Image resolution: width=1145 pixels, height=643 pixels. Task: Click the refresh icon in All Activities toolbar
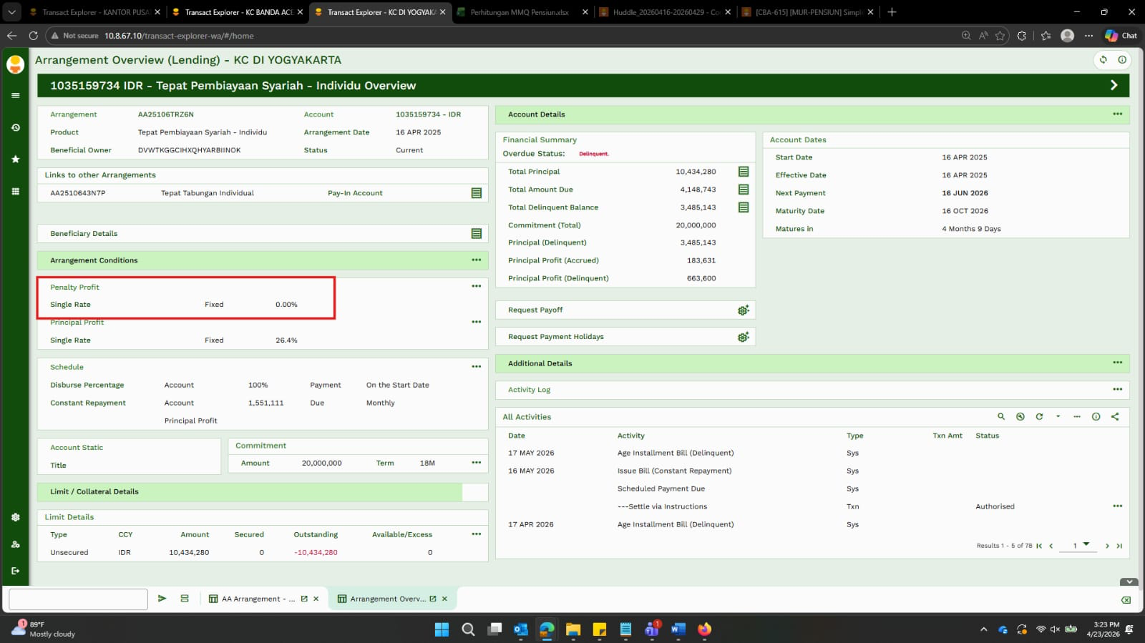click(x=1039, y=416)
